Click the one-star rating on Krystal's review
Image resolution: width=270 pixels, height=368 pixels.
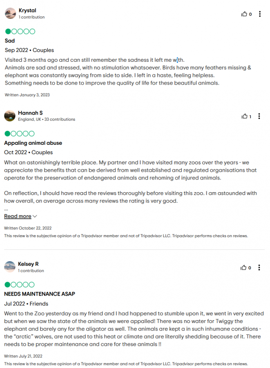[x=20, y=31]
